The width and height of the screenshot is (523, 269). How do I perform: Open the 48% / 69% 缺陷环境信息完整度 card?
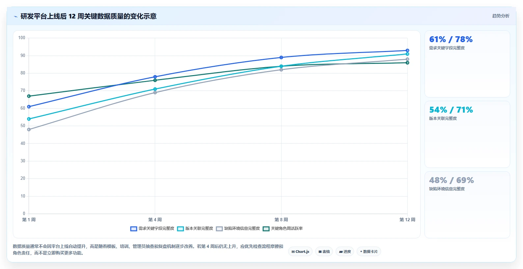click(467, 205)
